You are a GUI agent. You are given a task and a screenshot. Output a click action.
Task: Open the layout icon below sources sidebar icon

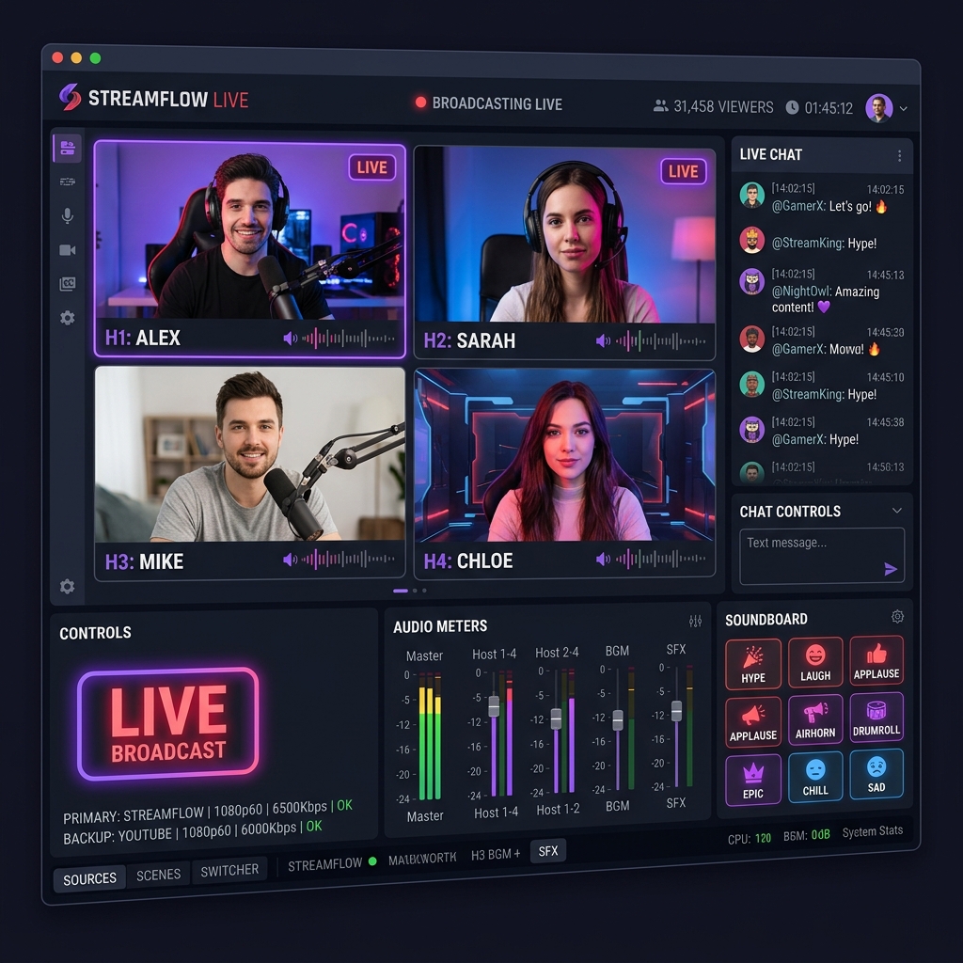[68, 182]
